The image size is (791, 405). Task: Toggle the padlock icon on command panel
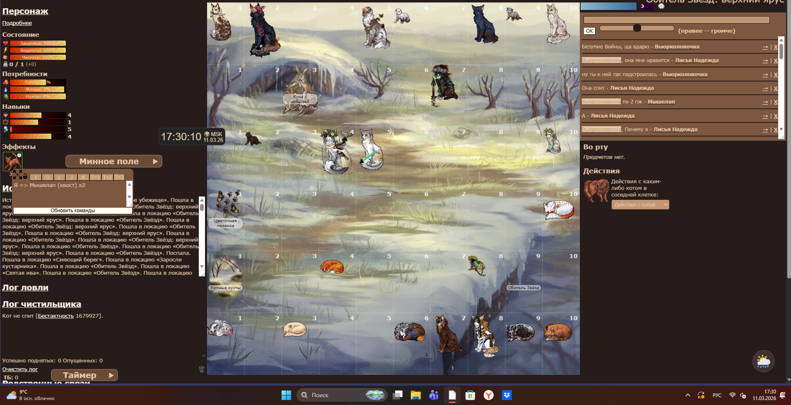click(25, 176)
